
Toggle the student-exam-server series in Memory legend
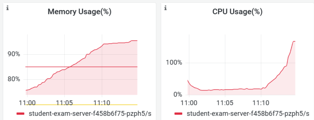90,113
